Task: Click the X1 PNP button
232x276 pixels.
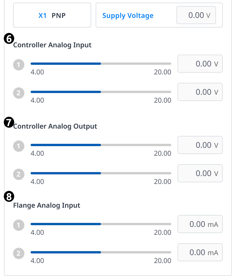Action: point(52,16)
